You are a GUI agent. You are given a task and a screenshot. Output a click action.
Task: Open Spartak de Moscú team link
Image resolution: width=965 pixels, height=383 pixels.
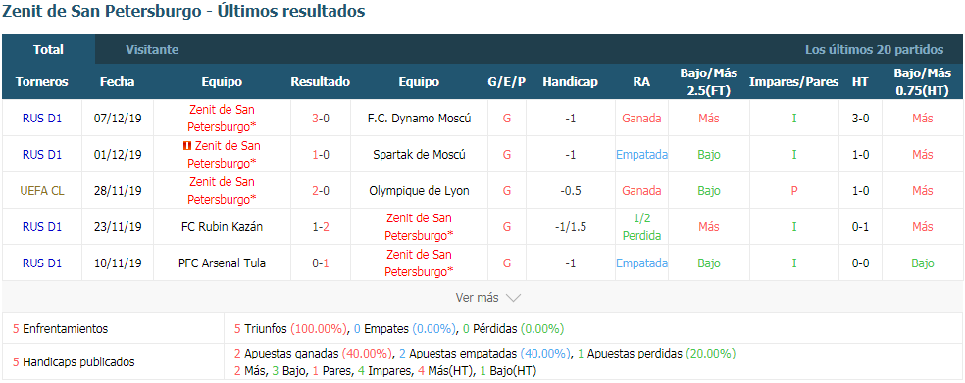[419, 155]
